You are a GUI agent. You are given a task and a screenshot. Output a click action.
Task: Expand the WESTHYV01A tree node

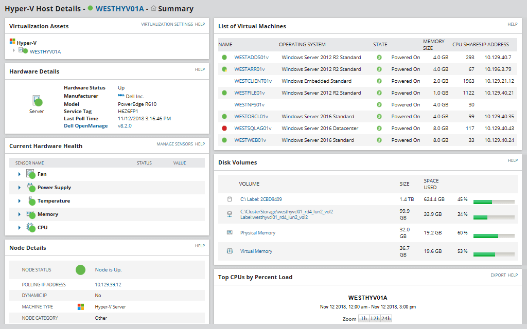[x=14, y=50]
